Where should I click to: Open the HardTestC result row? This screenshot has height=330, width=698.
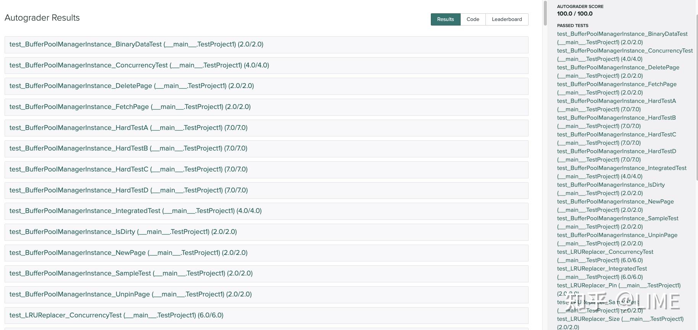point(266,170)
